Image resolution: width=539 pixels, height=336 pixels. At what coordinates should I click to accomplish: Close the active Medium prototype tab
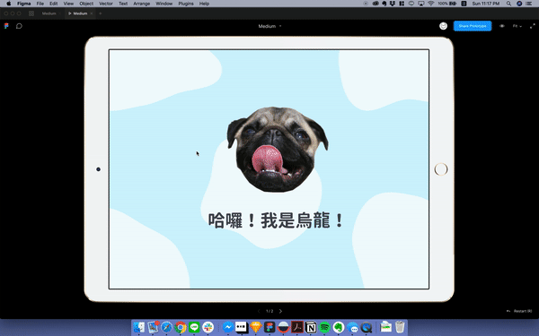tap(92, 13)
